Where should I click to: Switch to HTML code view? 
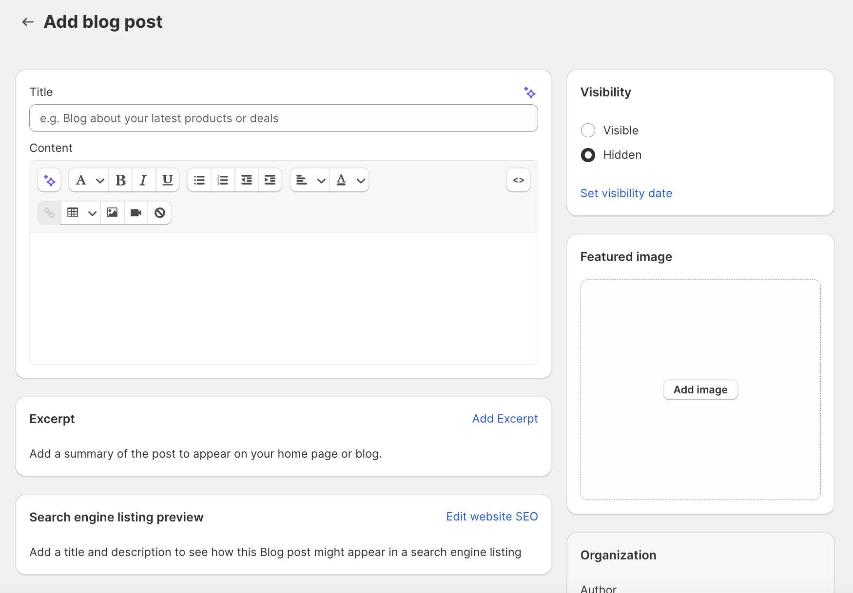pyautogui.click(x=519, y=180)
